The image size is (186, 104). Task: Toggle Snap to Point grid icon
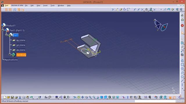10,10
